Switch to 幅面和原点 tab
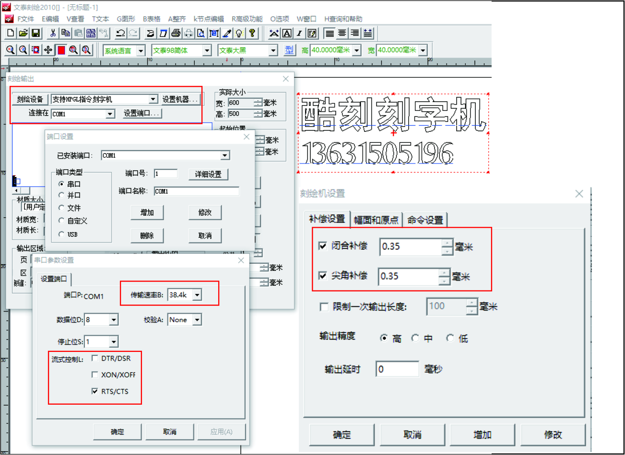Image resolution: width=625 pixels, height=455 pixels. pos(376,220)
